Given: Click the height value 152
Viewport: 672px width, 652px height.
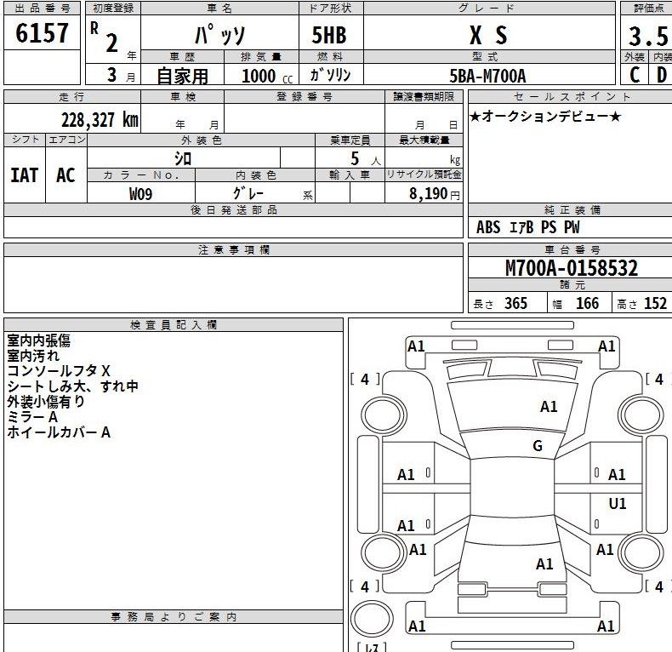Looking at the screenshot, I should pyautogui.click(x=655, y=303).
